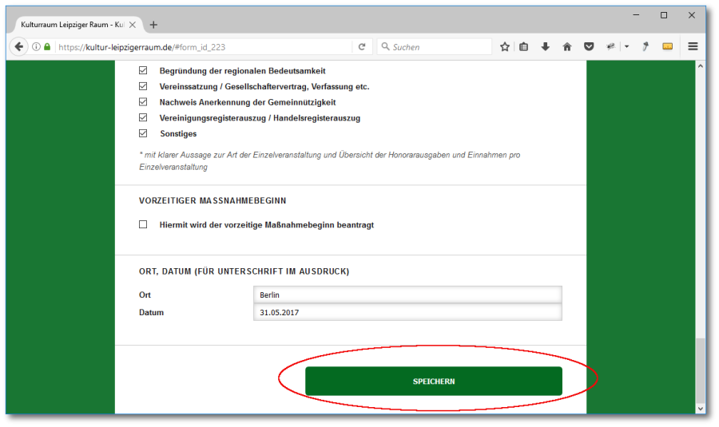Click the Pocket shield icon
Image resolution: width=719 pixels, height=427 pixels.
coord(590,47)
